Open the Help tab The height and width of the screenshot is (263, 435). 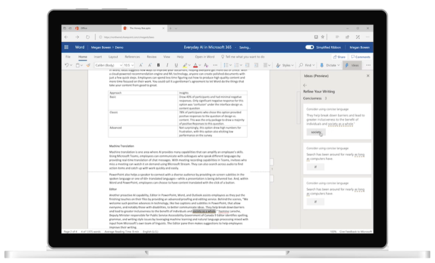180,56
